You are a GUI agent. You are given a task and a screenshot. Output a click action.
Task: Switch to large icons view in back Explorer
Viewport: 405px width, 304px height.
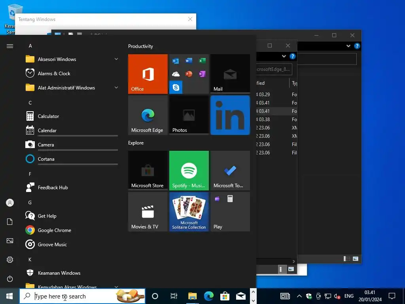[x=356, y=258]
